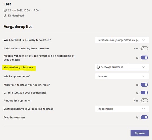Enable the 'Automatisch opnemen' toggle
Viewport: 152px width, 140px height.
[x=144, y=100]
